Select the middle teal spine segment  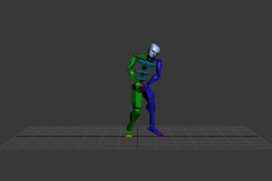[x=143, y=72]
